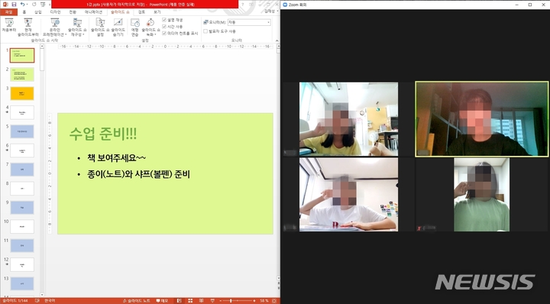Screen dimensions: 550x304
Task: Open slide show settings (슬라이드 쇼 설정)
Action: tap(100, 27)
